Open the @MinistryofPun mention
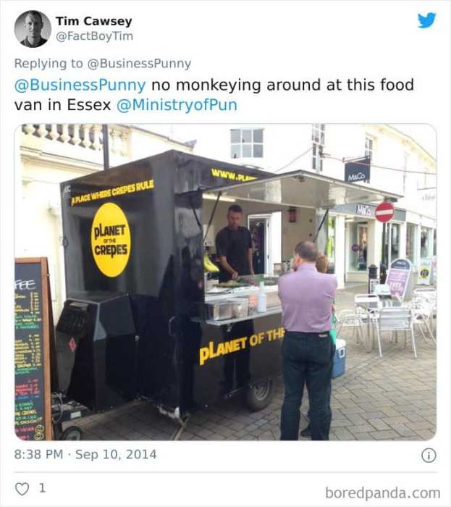The image size is (451, 507). click(177, 105)
